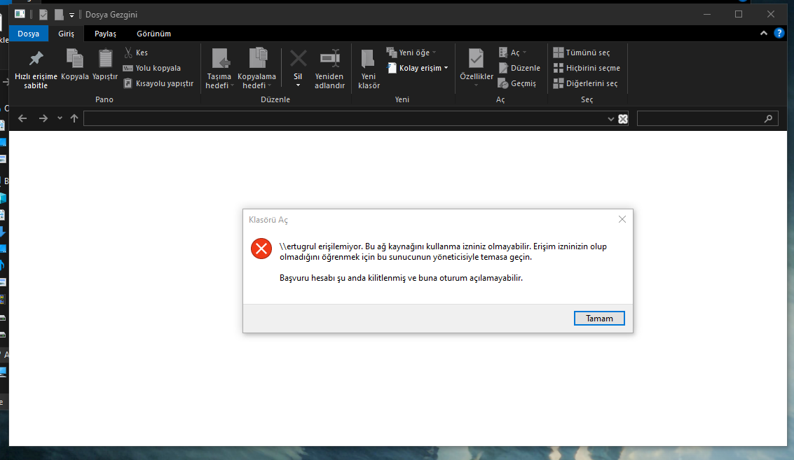This screenshot has width=794, height=460.
Task: Click the Aç button in ribbon
Action: [x=512, y=53]
